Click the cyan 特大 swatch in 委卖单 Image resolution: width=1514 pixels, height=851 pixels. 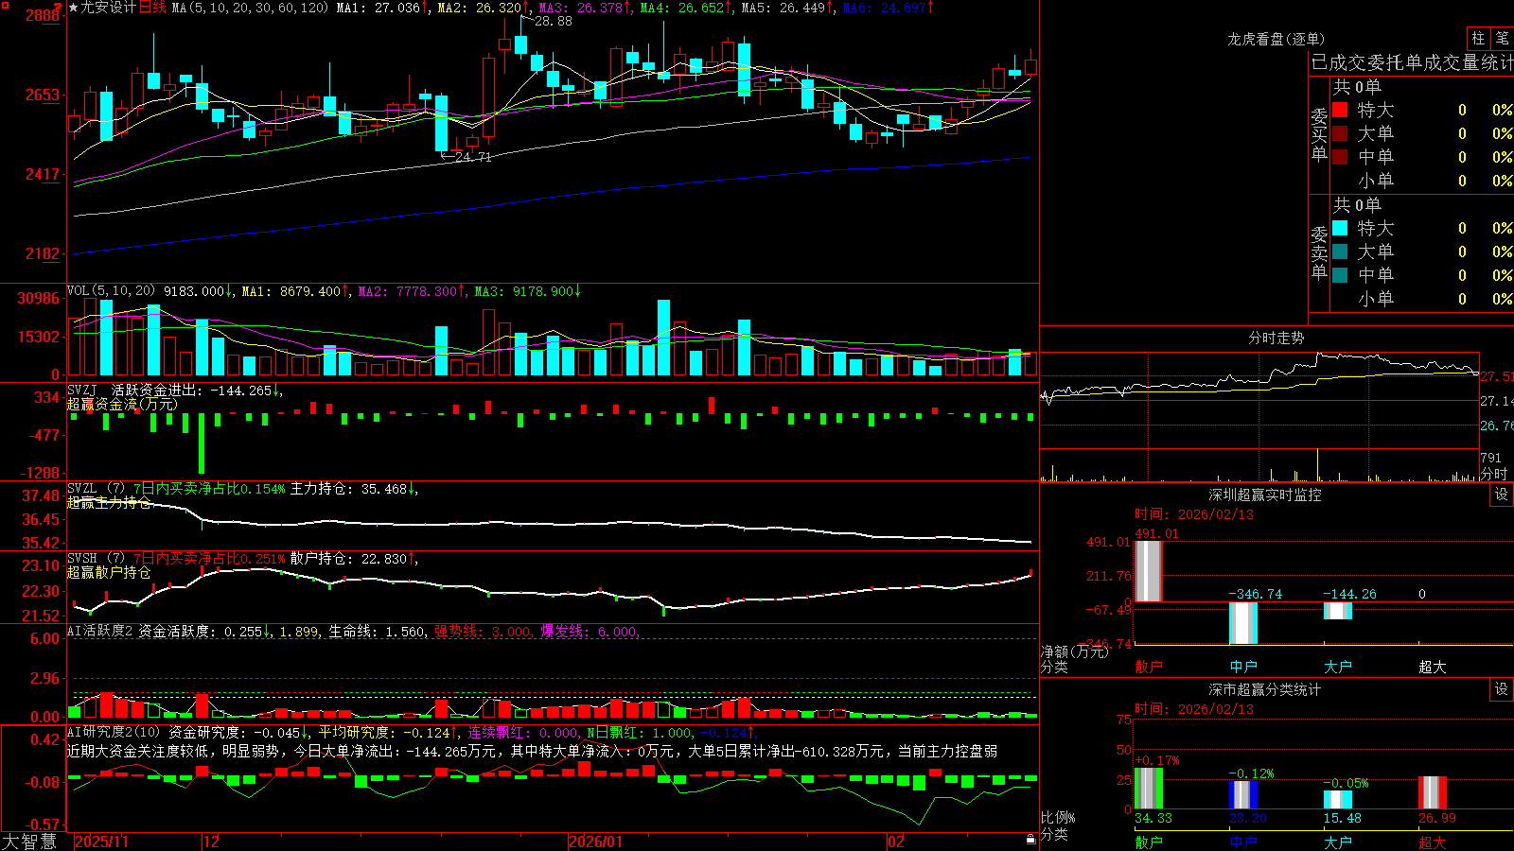(1340, 228)
